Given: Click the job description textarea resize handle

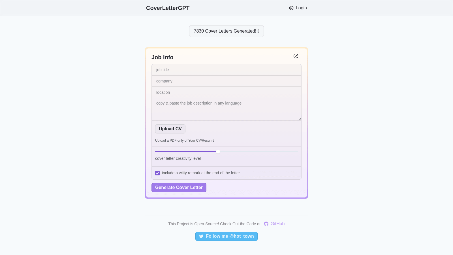Looking at the screenshot, I should (300, 119).
